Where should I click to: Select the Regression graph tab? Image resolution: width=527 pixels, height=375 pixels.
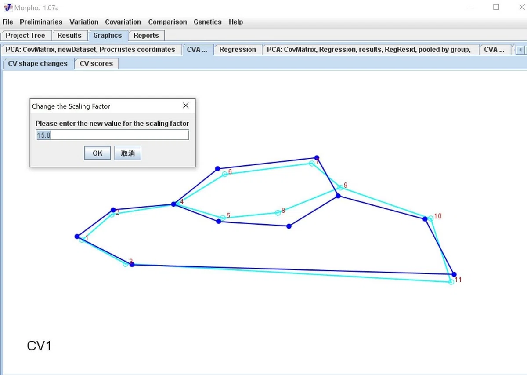point(238,50)
